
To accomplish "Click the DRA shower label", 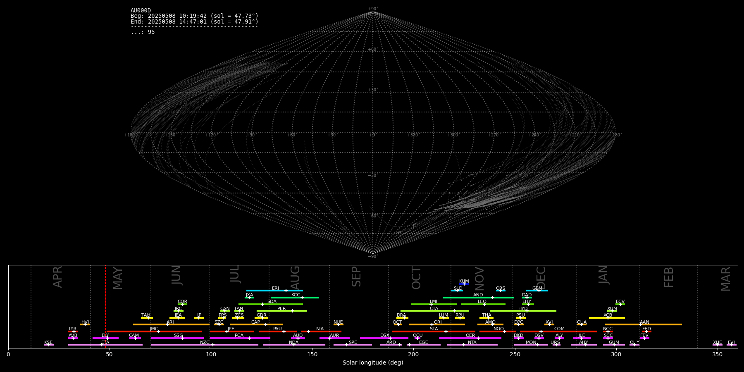I will coord(401,315).
